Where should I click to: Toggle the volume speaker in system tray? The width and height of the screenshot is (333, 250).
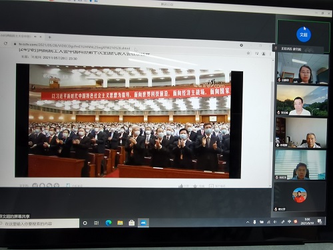[275, 221]
